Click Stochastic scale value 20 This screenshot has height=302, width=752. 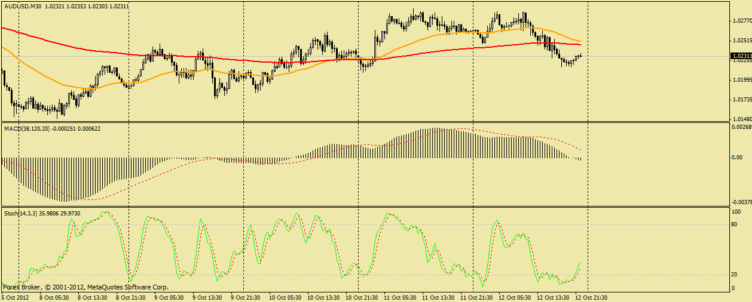735,275
